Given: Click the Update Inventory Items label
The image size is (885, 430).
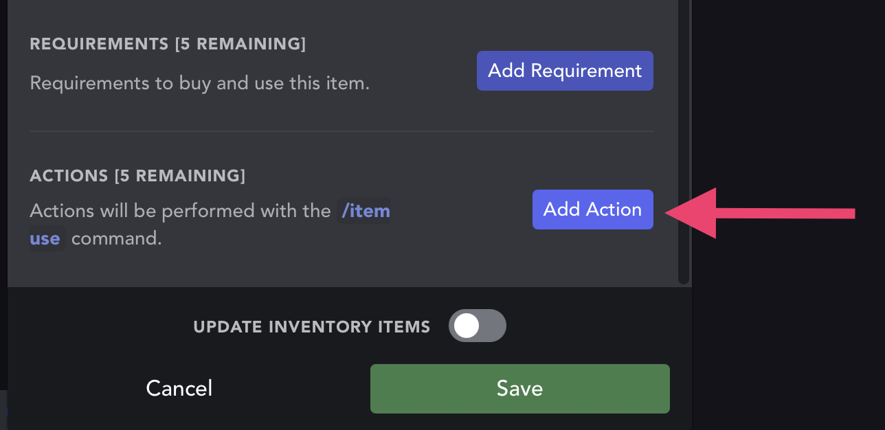Looking at the screenshot, I should [x=311, y=327].
